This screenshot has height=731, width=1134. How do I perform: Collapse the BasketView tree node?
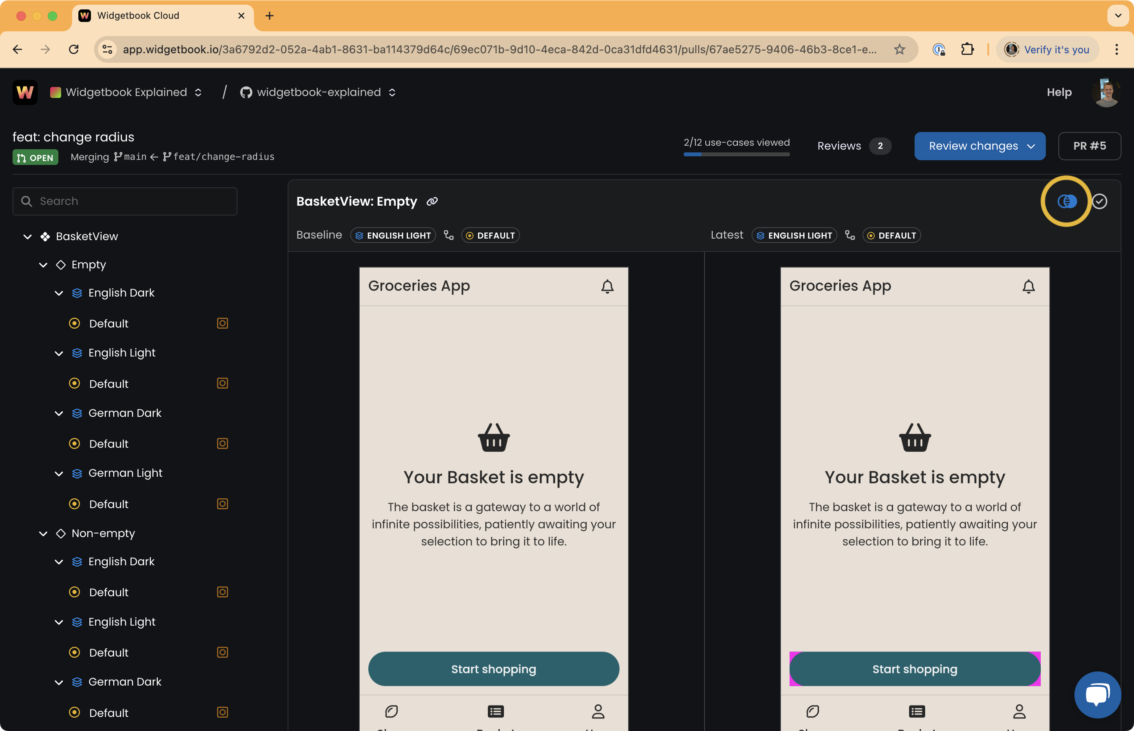pyautogui.click(x=27, y=236)
